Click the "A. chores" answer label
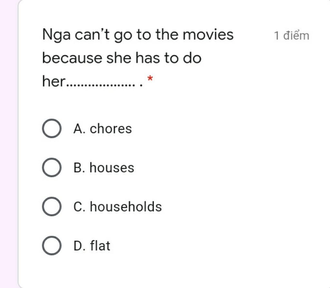The height and width of the screenshot is (288, 330). click(102, 128)
